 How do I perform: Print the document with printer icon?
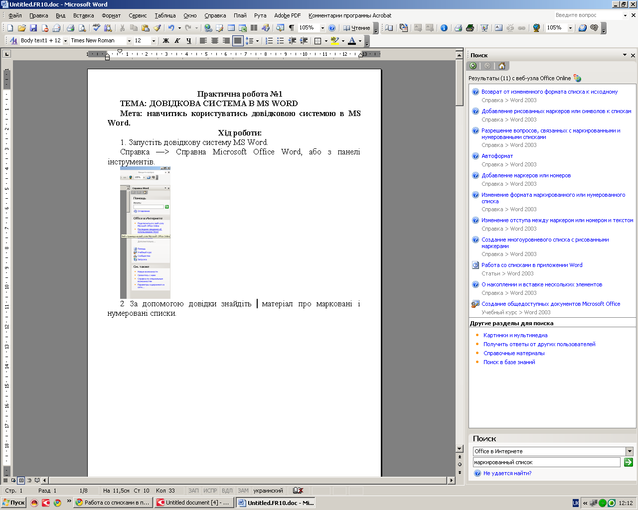coord(70,28)
